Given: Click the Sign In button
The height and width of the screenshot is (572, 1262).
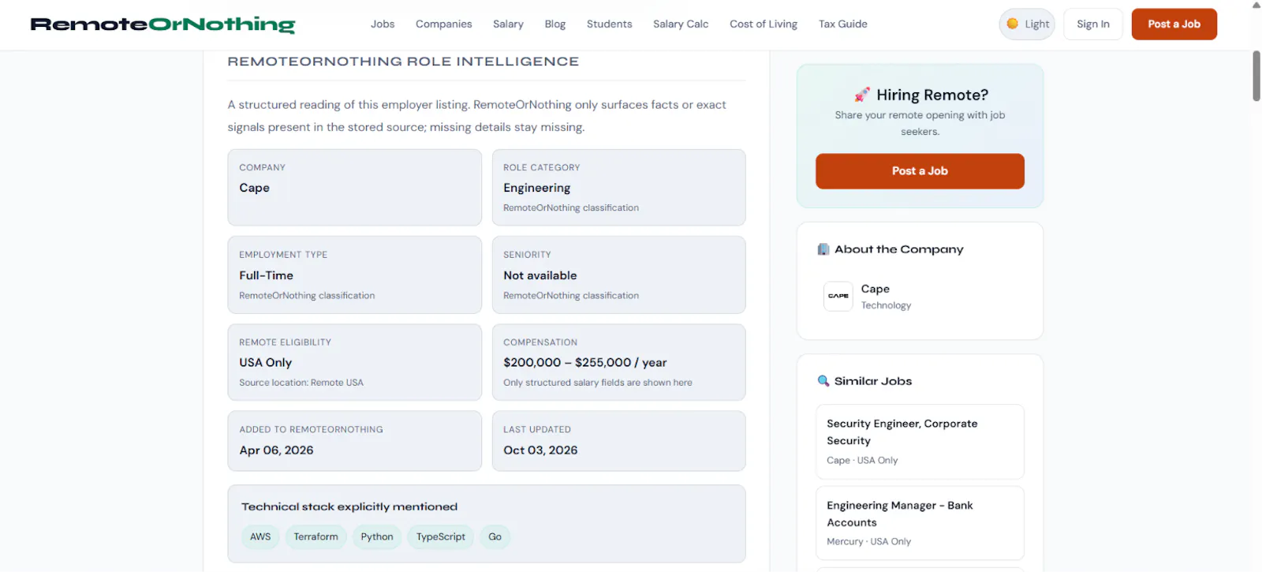Looking at the screenshot, I should (1093, 24).
